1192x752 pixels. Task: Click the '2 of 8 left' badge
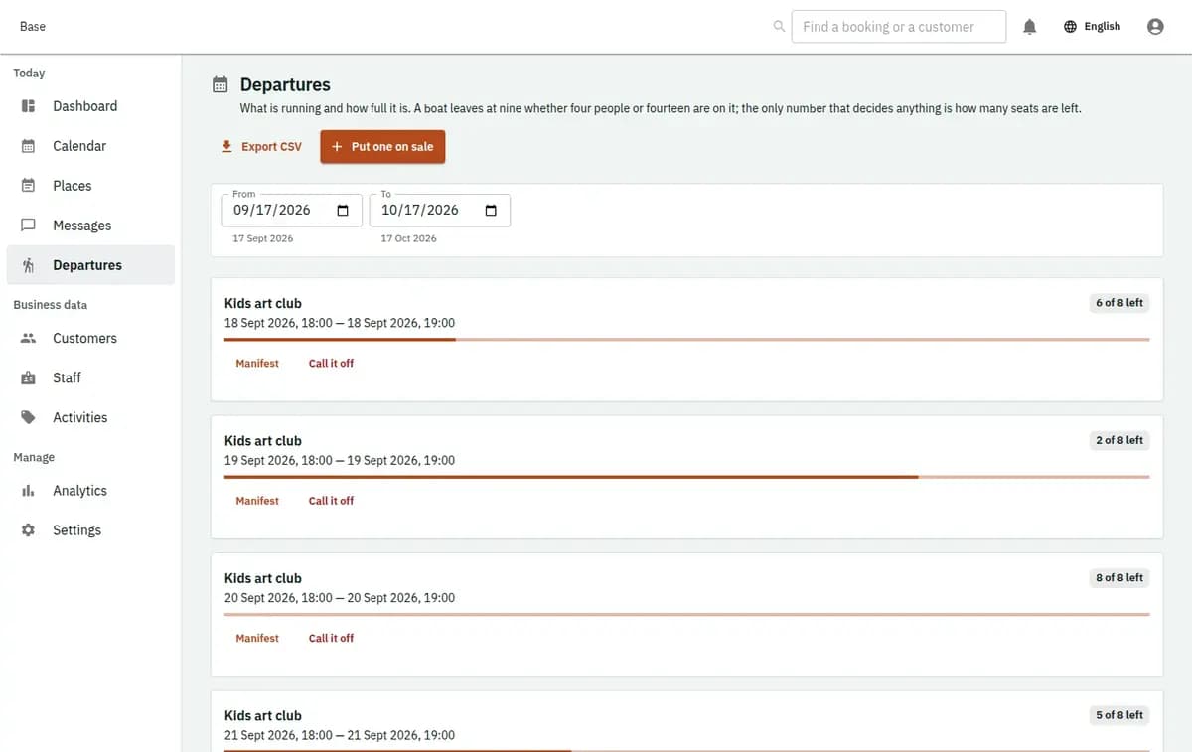(1119, 440)
